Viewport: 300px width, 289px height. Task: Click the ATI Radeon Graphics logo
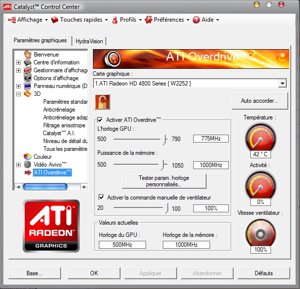click(x=51, y=226)
